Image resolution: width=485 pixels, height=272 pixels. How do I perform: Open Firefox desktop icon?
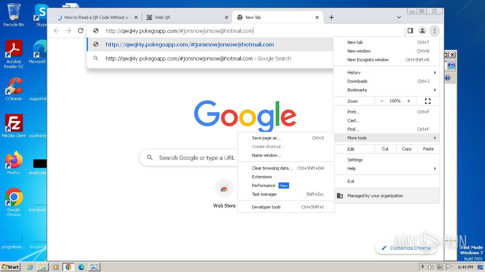coord(14,163)
